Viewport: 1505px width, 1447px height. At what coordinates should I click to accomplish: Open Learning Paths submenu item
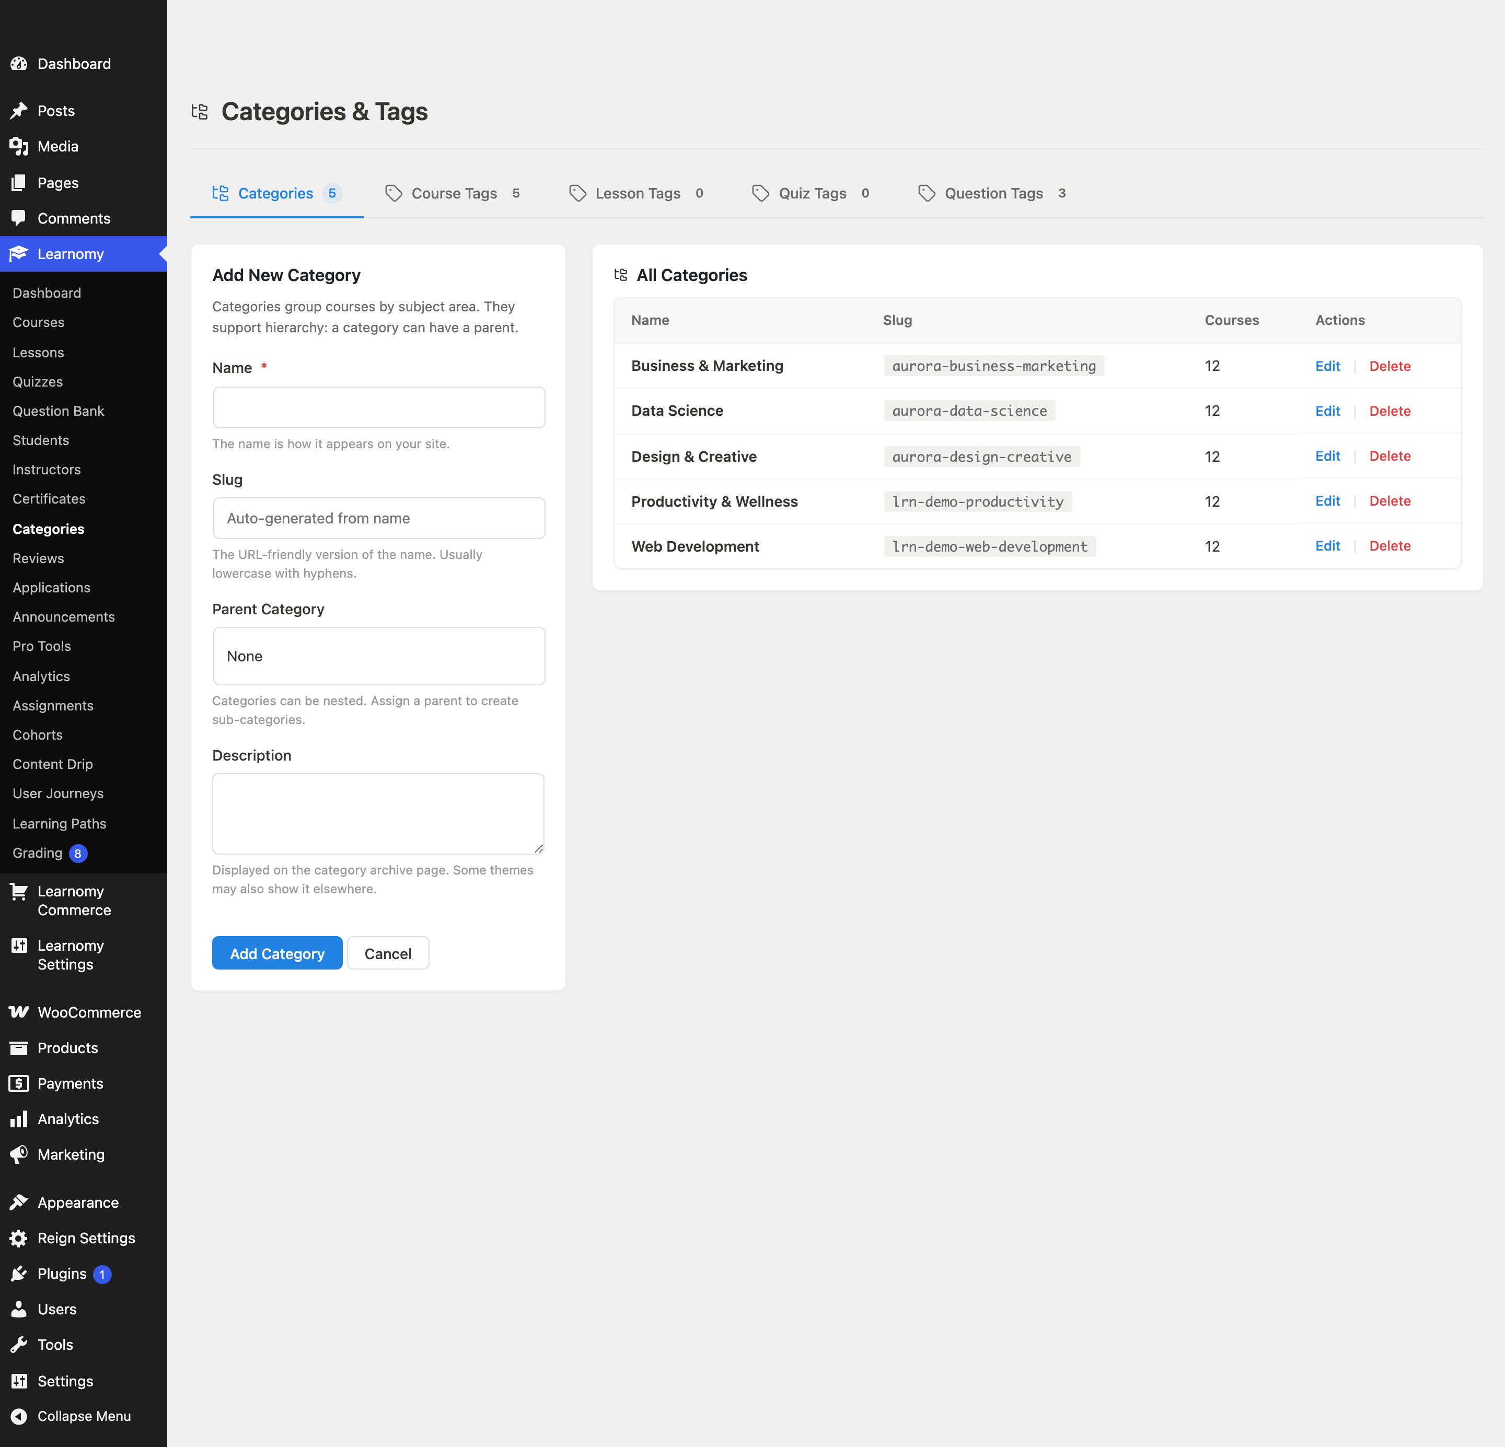(59, 823)
